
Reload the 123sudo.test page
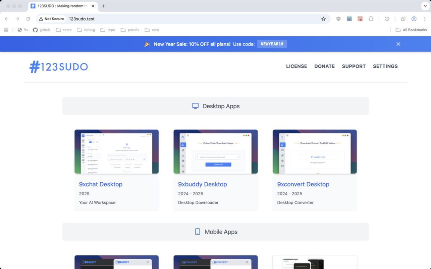28,18
